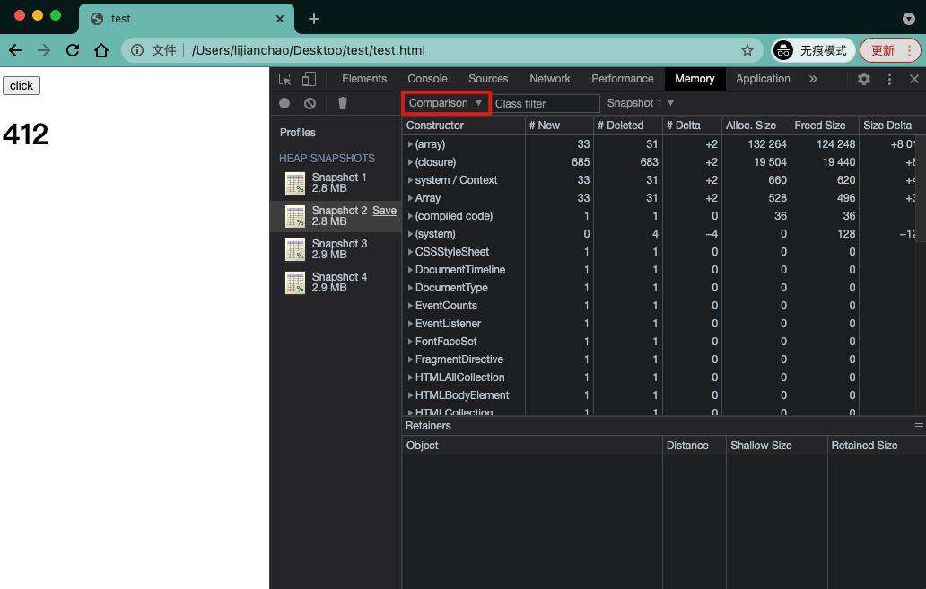Image resolution: width=926 pixels, height=589 pixels.
Task: Focus the Class filter field
Action: pos(546,104)
